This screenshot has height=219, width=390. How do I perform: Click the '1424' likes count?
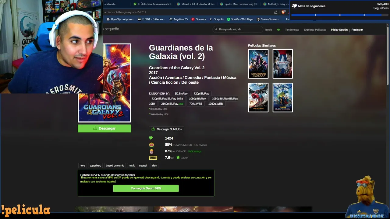coord(169,138)
